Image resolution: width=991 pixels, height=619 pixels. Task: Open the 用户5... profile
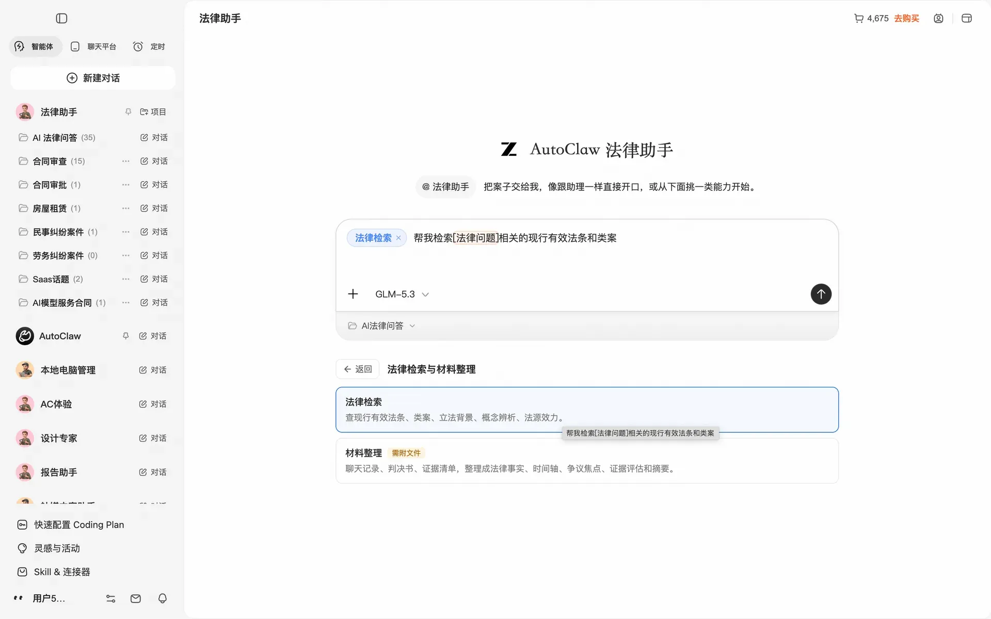point(39,598)
